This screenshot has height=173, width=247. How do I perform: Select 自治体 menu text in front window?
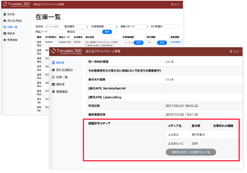pos(60,62)
